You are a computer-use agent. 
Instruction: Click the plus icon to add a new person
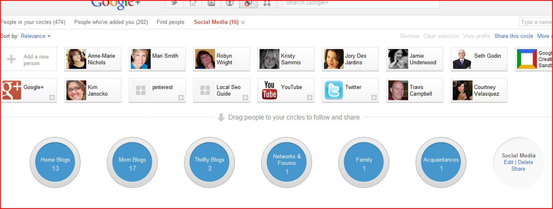click(x=11, y=59)
